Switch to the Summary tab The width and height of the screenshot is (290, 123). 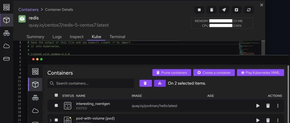point(35,37)
